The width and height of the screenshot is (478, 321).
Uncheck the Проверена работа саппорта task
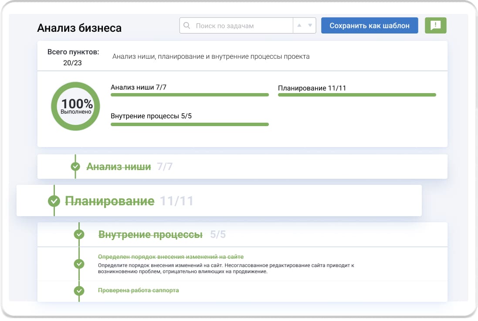coord(79,291)
